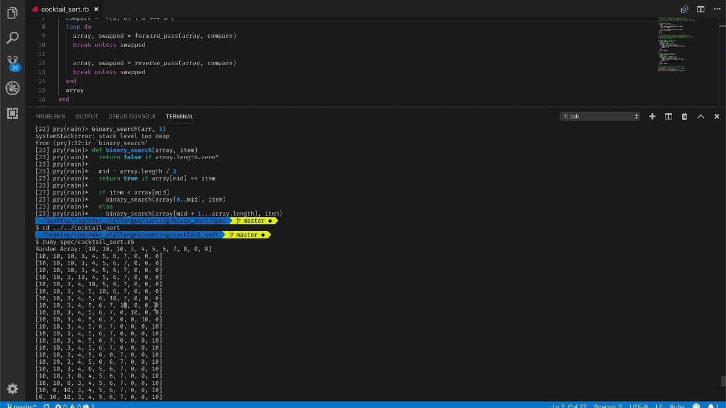Kill the terminal with trash icon
This screenshot has width=726, height=408.
pyautogui.click(x=684, y=116)
